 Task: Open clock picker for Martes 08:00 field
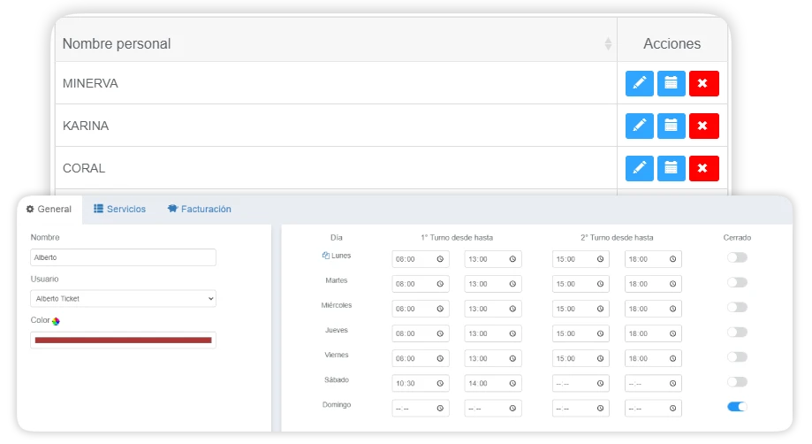[x=440, y=284]
